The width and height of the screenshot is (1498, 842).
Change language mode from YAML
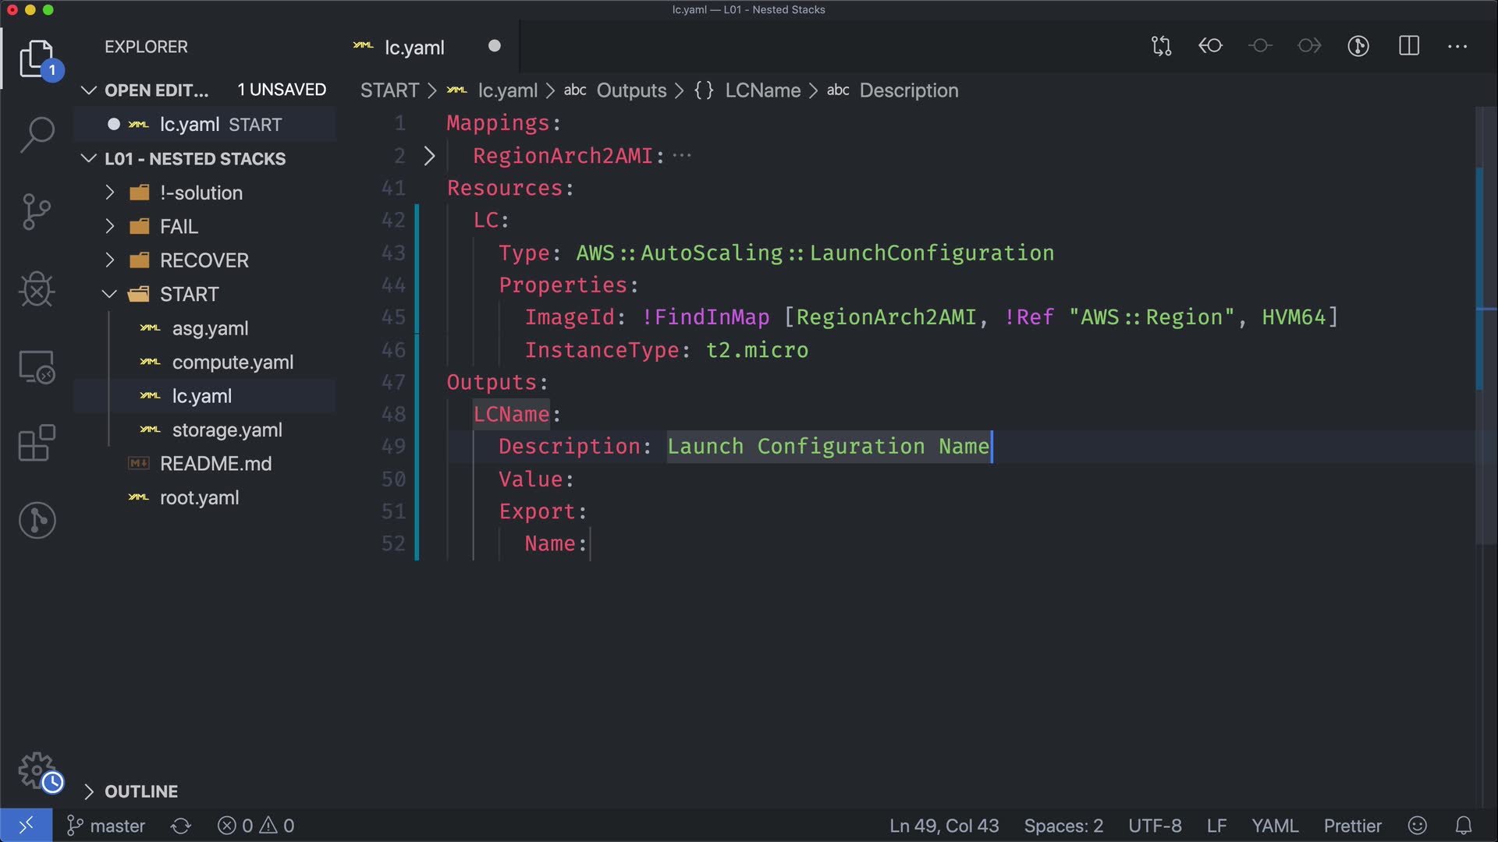pos(1274,826)
